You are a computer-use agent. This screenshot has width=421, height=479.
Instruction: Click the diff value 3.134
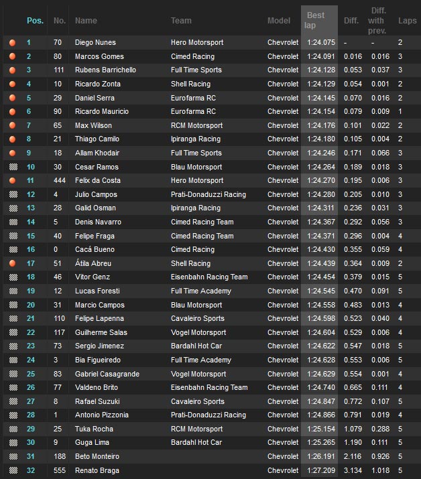353,470
